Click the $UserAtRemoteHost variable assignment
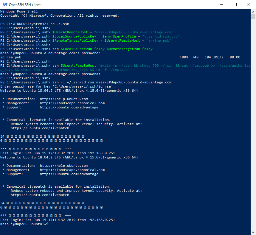256x235 pixels. pos(113,32)
